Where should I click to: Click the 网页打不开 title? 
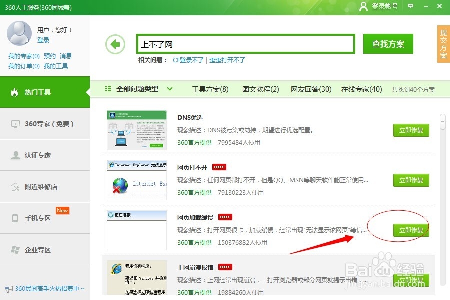coord(192,167)
